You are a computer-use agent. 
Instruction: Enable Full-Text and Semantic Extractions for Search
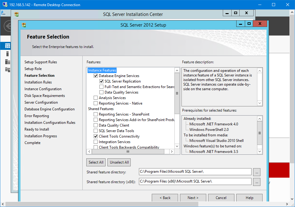coord(101,87)
